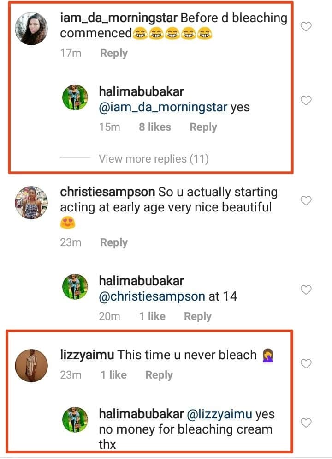Viewport: 332px width, 459px height.
Task: Open christiesampson's profile avatar
Action: (31, 202)
